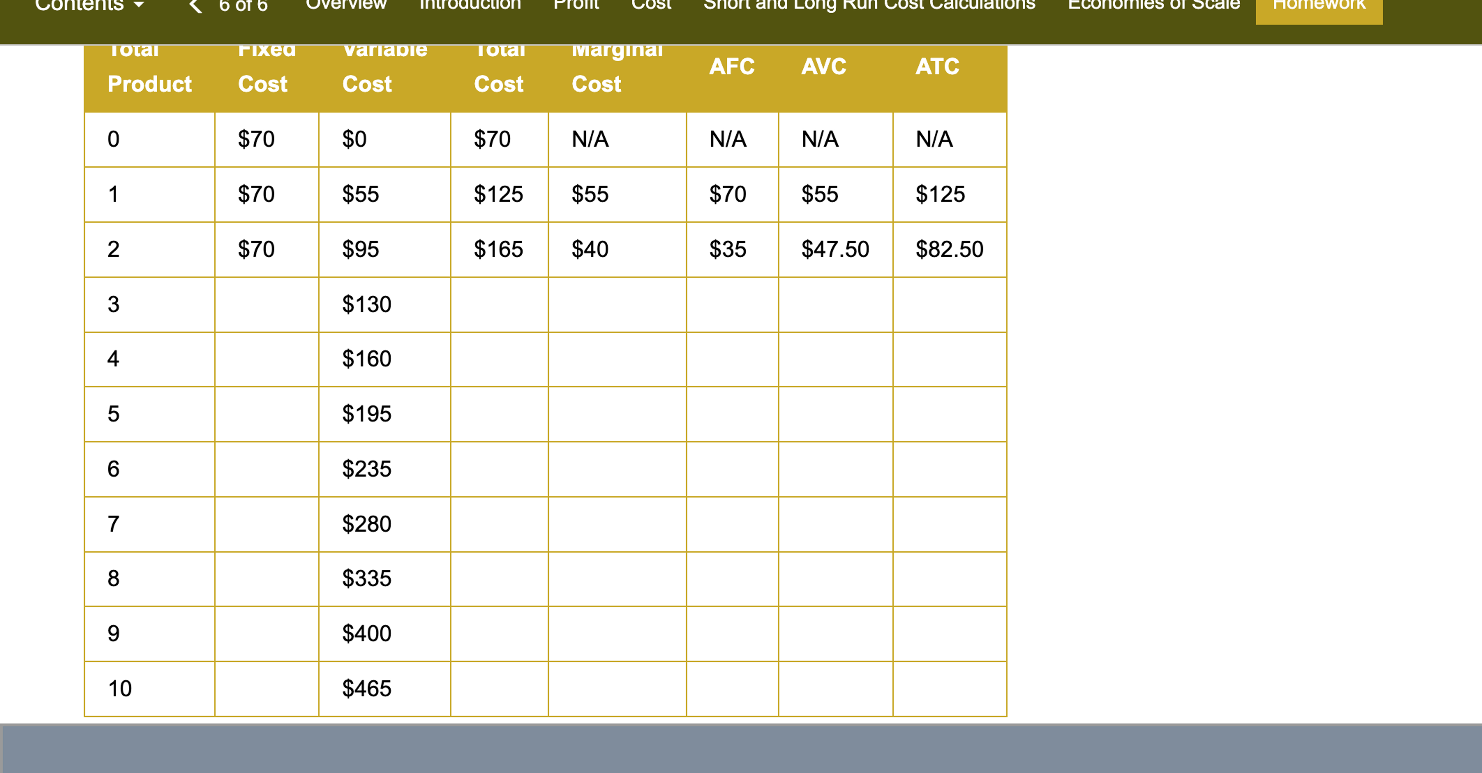
Task: Select the $465 Variable Cost cell
Action: pyautogui.click(x=384, y=689)
